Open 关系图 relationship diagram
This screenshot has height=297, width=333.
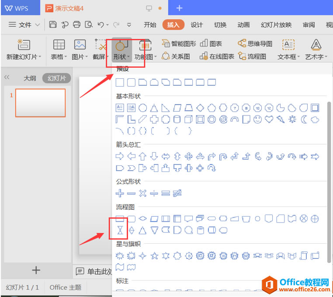click(176, 56)
